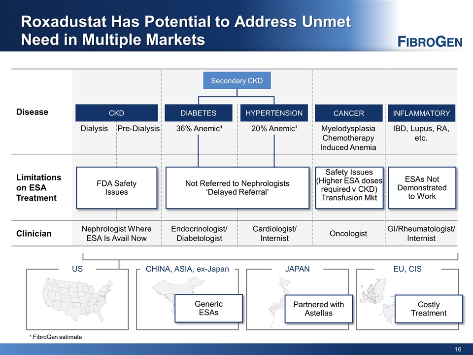Click the 'INFLAMMATORY' header box
This screenshot has width=473, height=355.
421,113
